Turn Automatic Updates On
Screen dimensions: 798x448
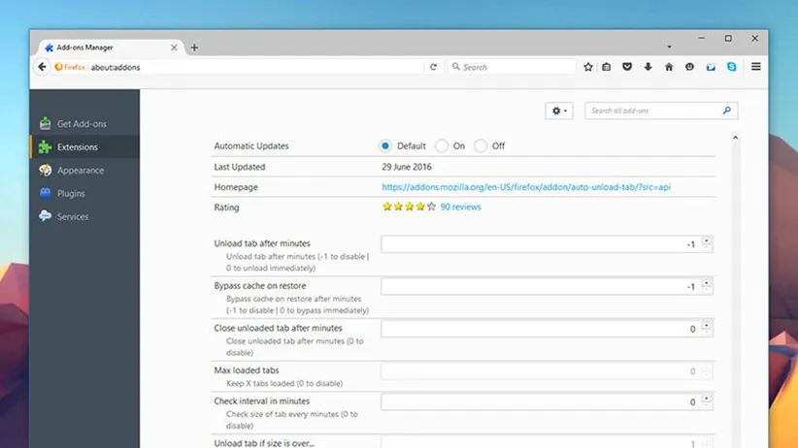coord(442,145)
